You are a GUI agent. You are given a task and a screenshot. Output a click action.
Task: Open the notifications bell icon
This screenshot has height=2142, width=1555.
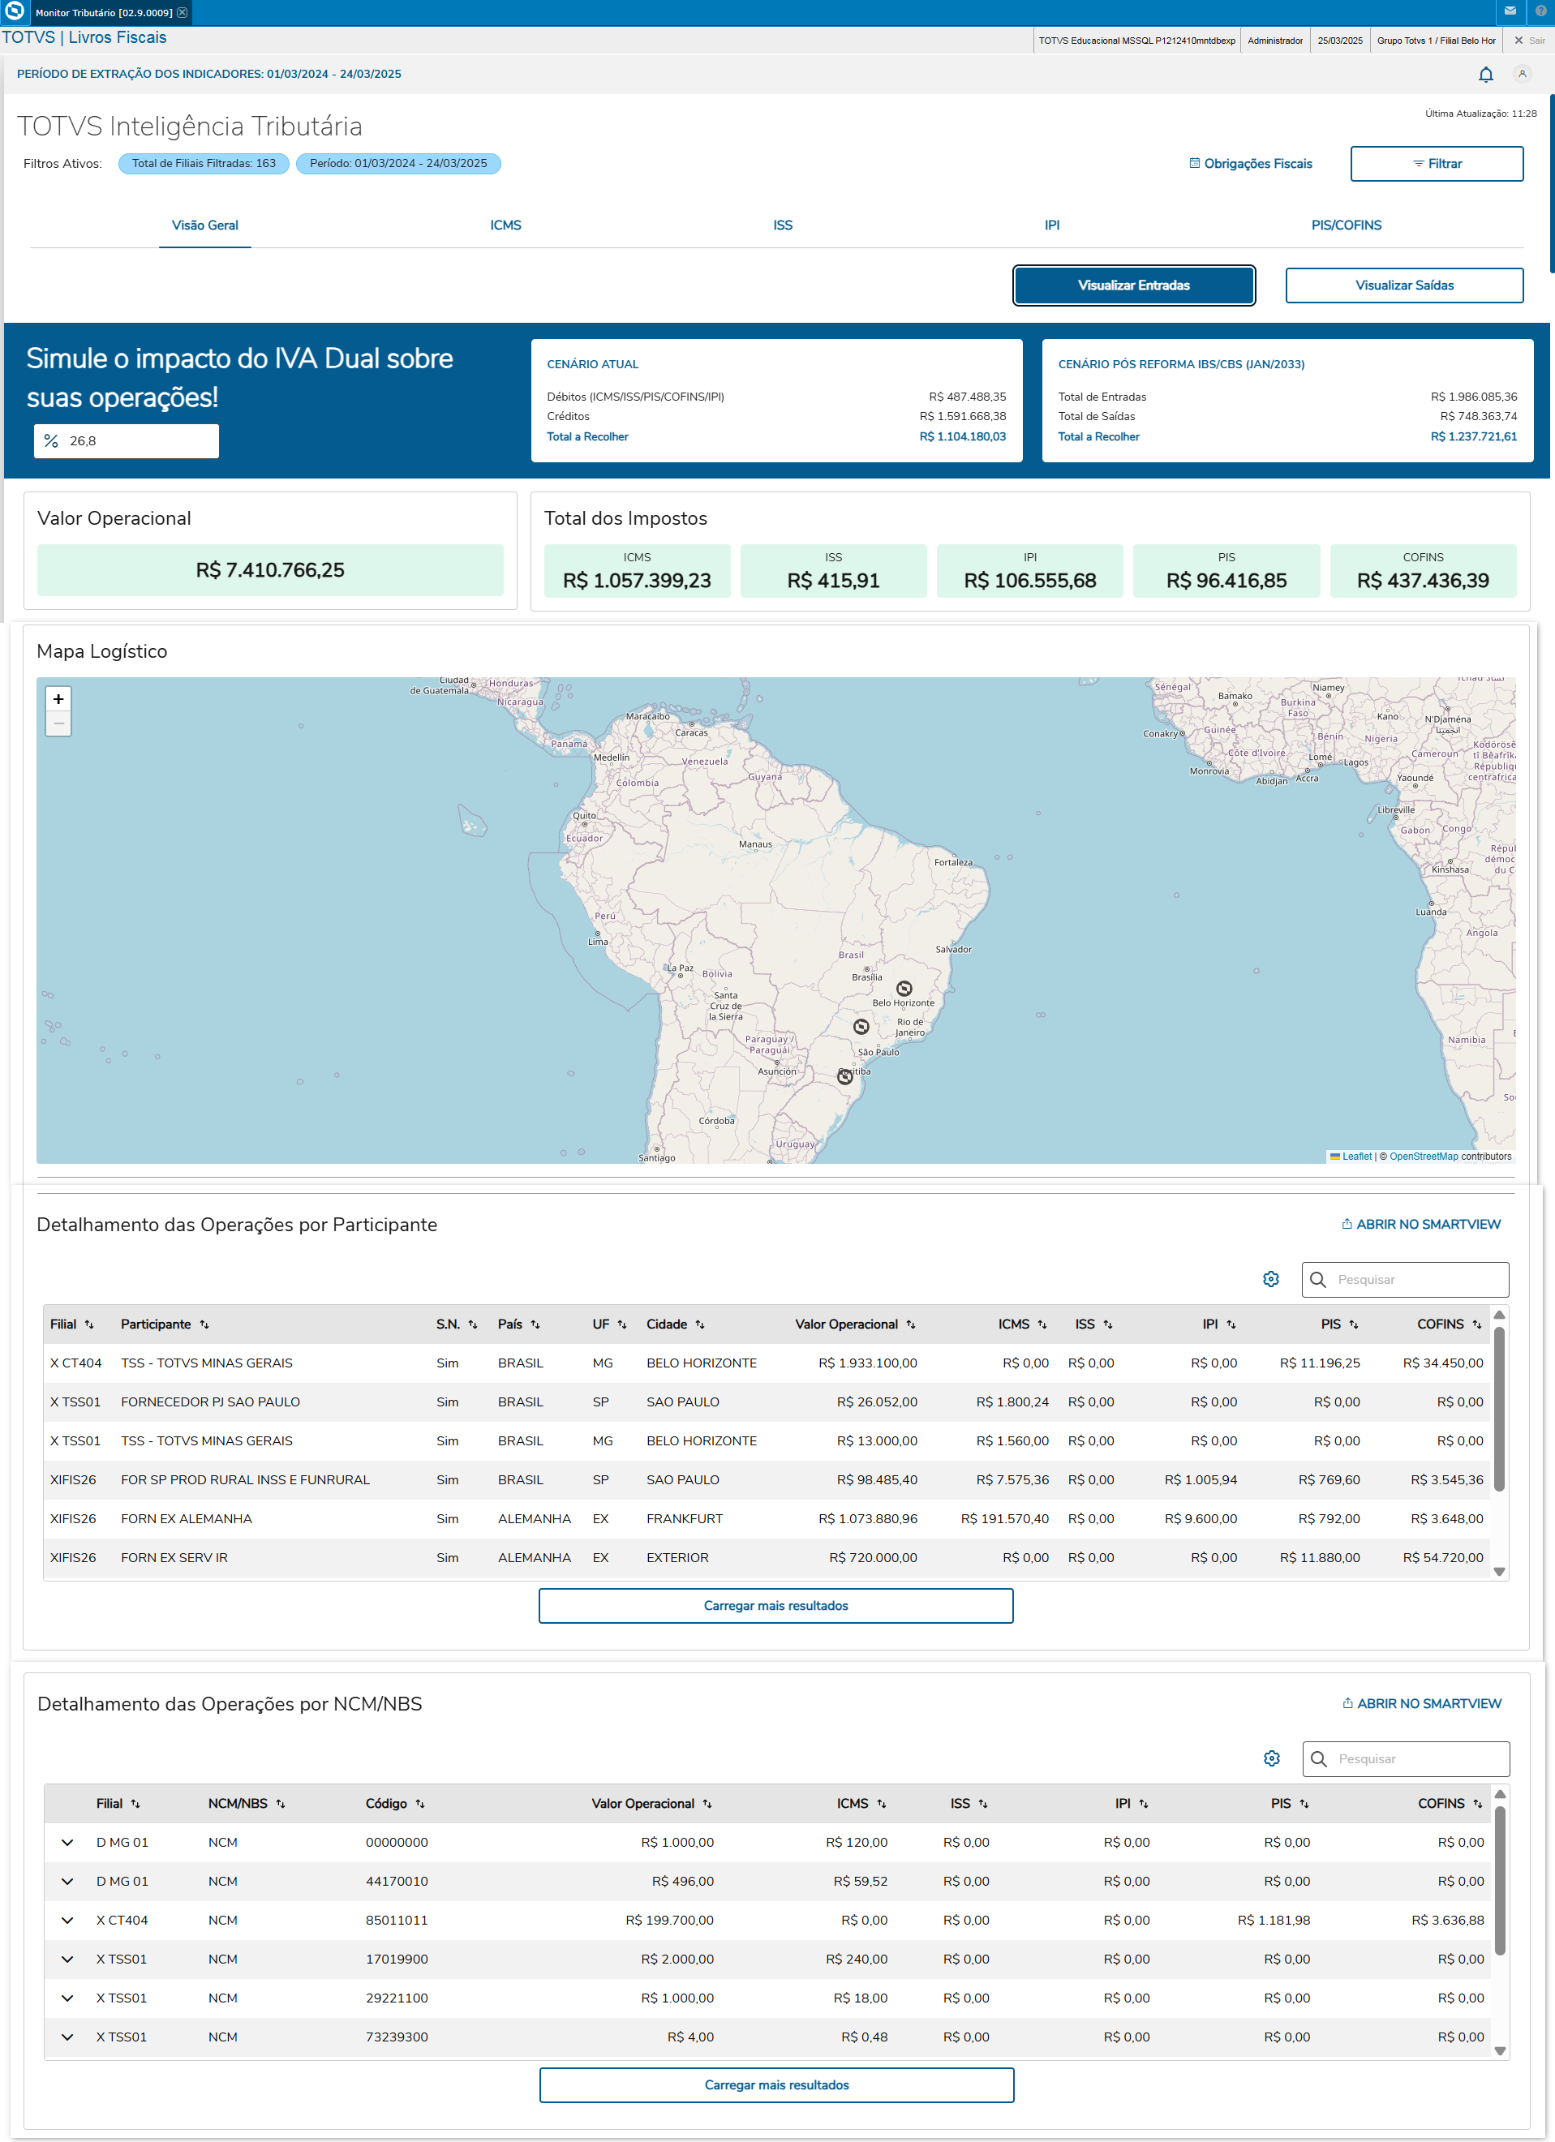coord(1485,75)
